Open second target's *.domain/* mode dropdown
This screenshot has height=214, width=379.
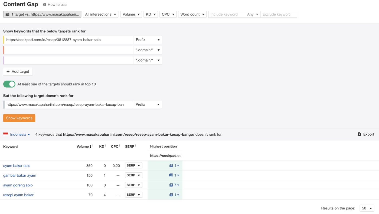click(x=148, y=50)
